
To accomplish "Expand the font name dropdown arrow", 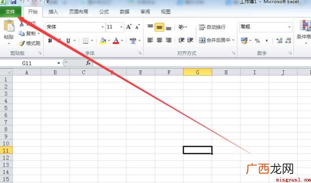I will tap(103, 27).
